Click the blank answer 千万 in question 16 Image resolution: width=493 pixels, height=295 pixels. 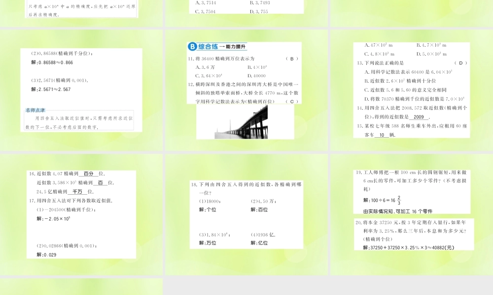[x=77, y=192]
